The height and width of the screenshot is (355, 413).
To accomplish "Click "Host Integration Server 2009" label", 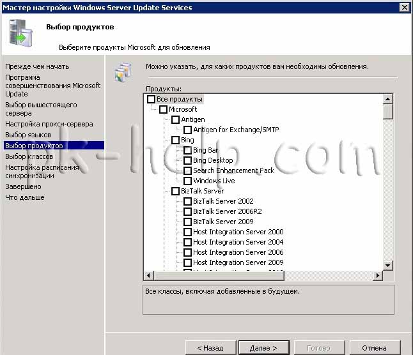I will click(238, 262).
